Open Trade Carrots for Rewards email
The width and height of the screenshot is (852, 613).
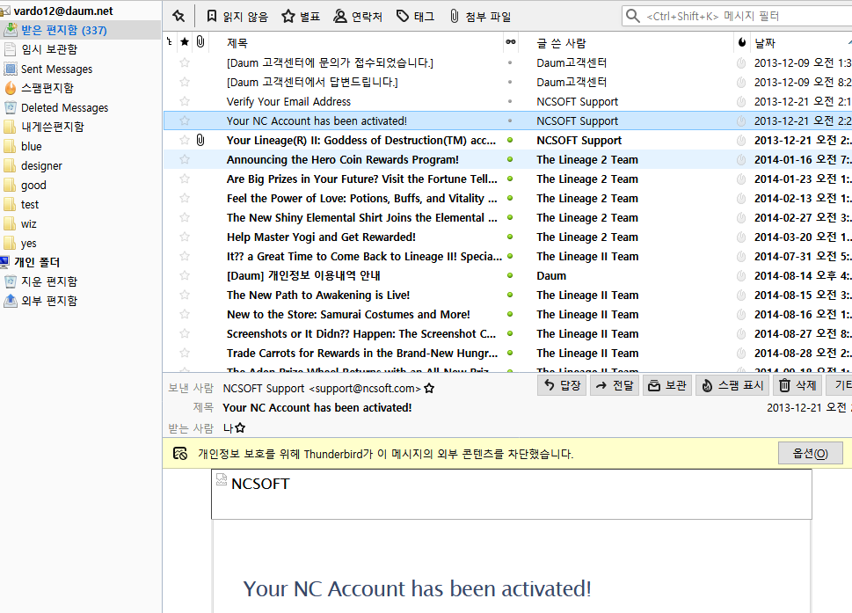tap(361, 354)
